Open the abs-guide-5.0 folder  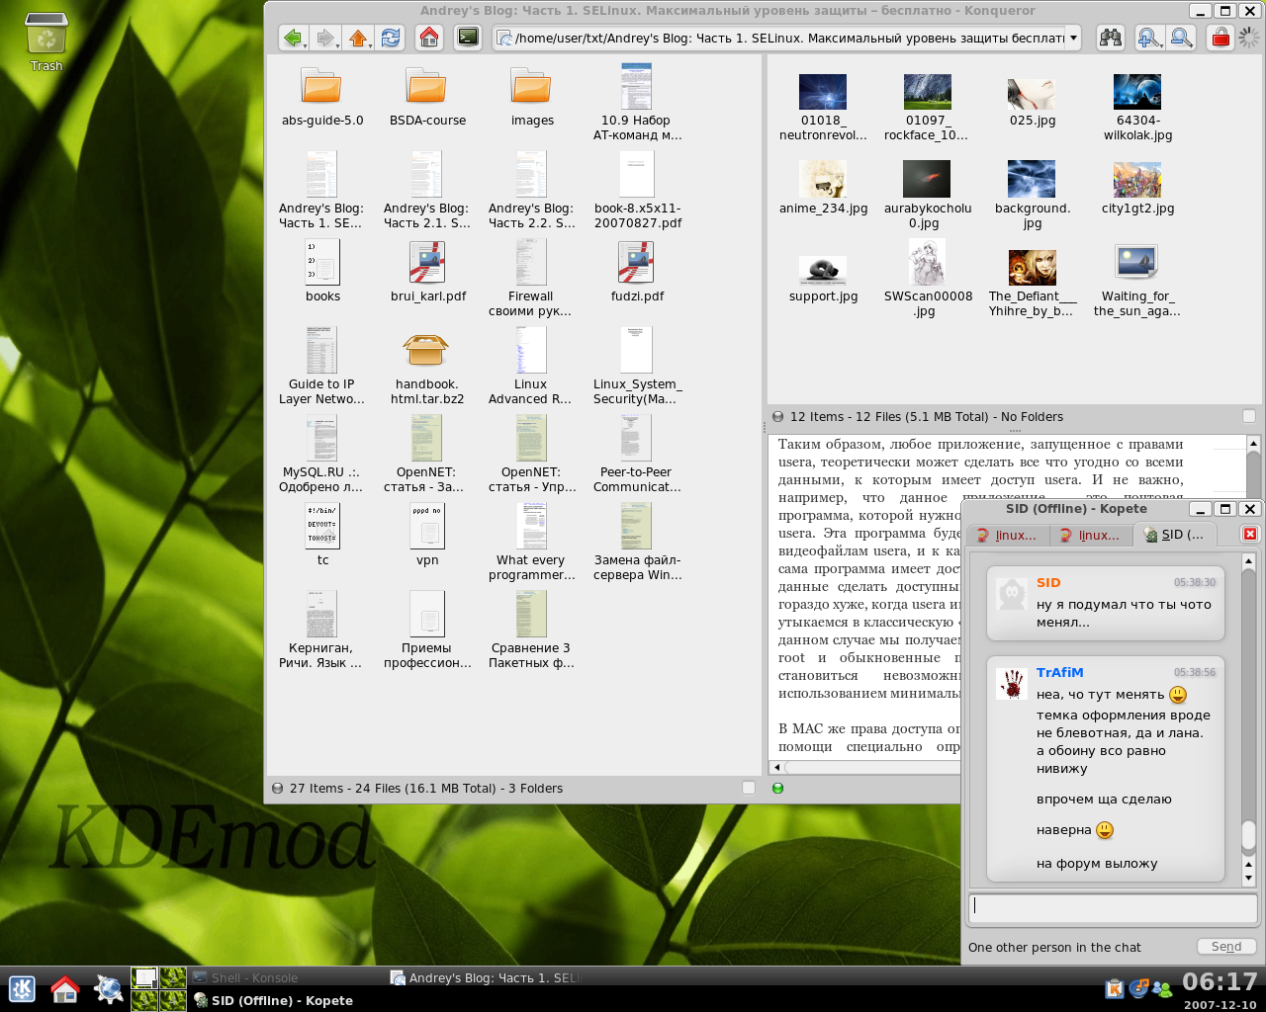(x=322, y=95)
